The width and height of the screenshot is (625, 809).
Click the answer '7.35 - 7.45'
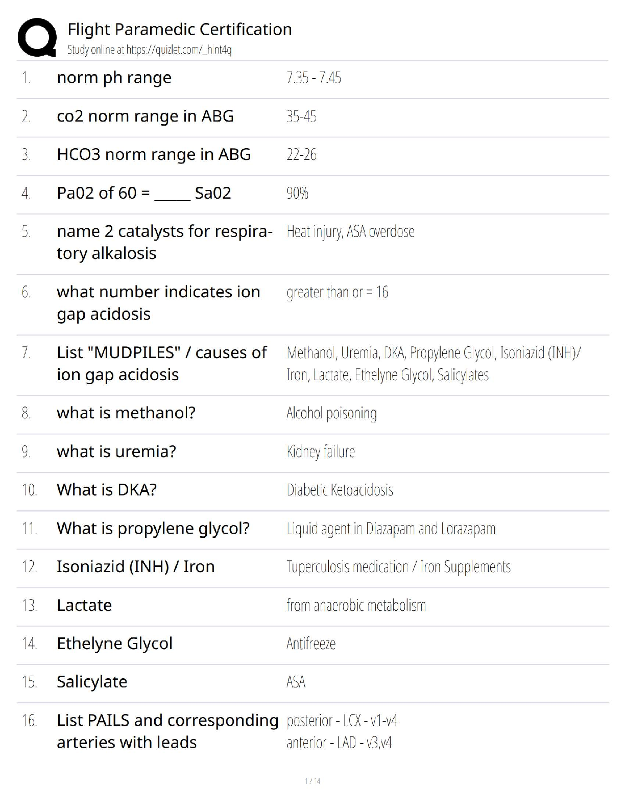tap(314, 78)
